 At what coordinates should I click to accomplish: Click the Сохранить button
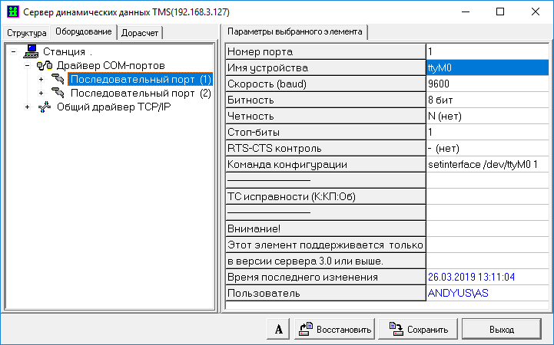(419, 329)
